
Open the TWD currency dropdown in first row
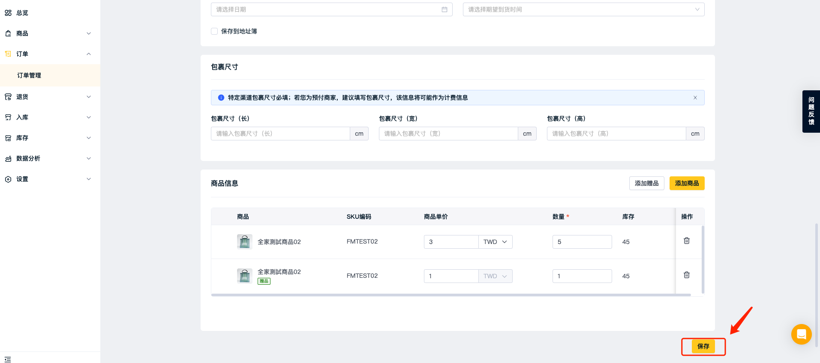tap(495, 242)
